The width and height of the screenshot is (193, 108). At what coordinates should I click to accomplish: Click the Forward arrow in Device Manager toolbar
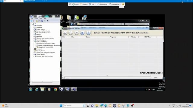pyautogui.click(x=33, y=21)
